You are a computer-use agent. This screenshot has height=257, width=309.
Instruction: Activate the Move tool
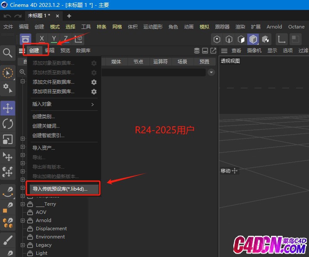click(x=8, y=108)
